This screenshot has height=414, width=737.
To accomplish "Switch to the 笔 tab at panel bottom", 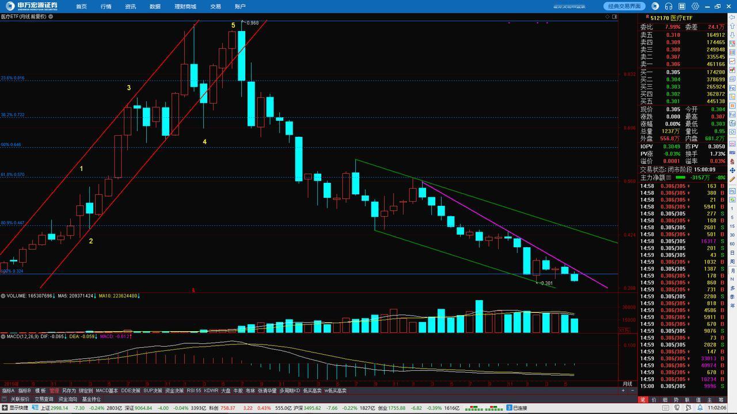I will 643,400.
